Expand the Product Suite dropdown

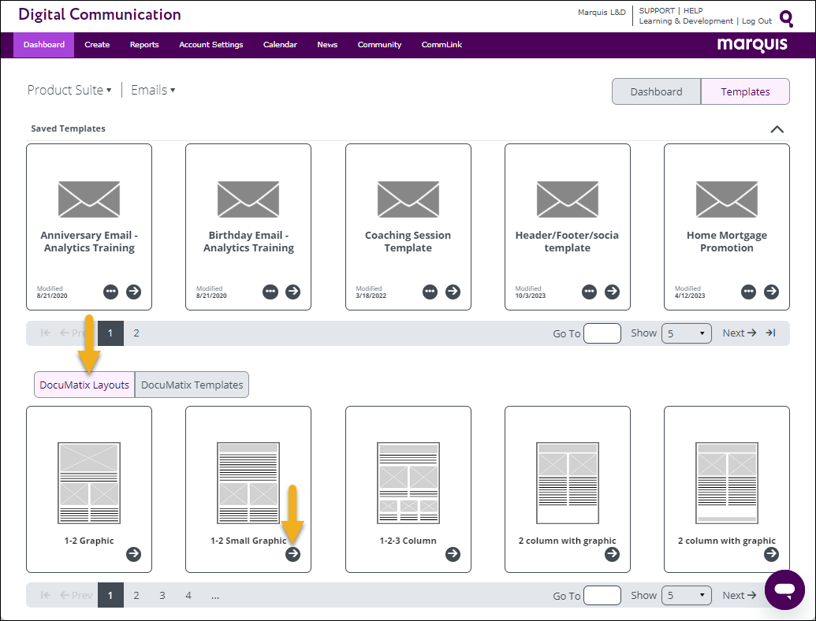tap(69, 90)
